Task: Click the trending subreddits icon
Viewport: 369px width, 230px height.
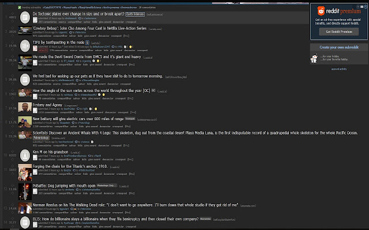Action: click(x=20, y=7)
